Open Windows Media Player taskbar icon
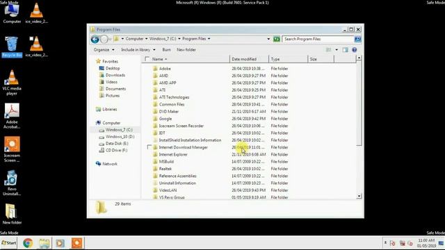The height and width of the screenshot is (250, 445). coord(60,243)
